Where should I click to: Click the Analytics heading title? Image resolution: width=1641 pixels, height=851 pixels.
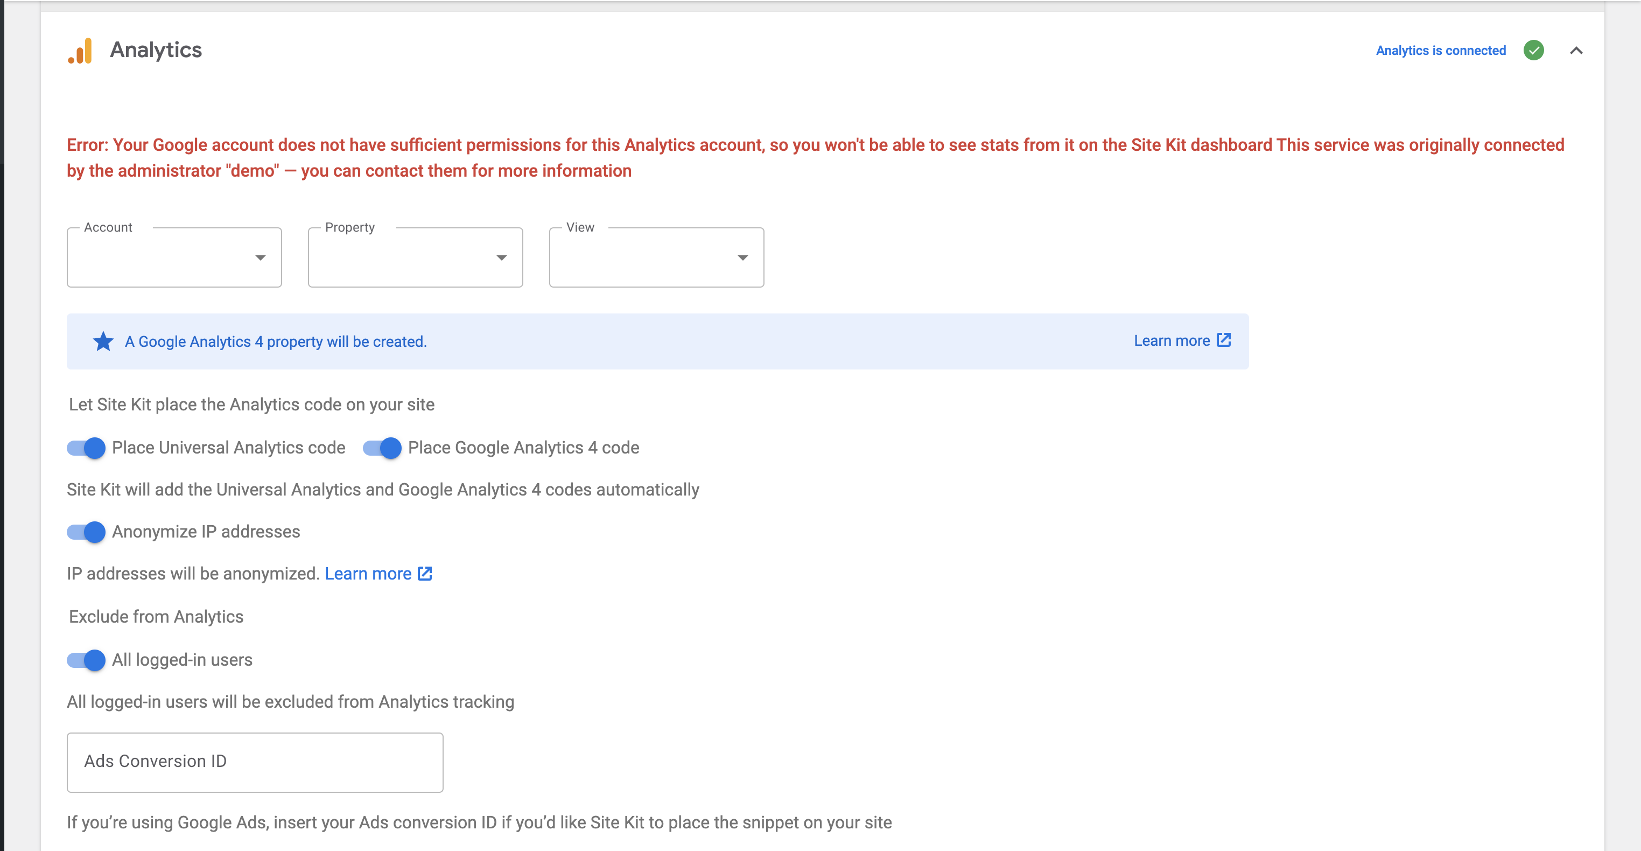point(156,50)
